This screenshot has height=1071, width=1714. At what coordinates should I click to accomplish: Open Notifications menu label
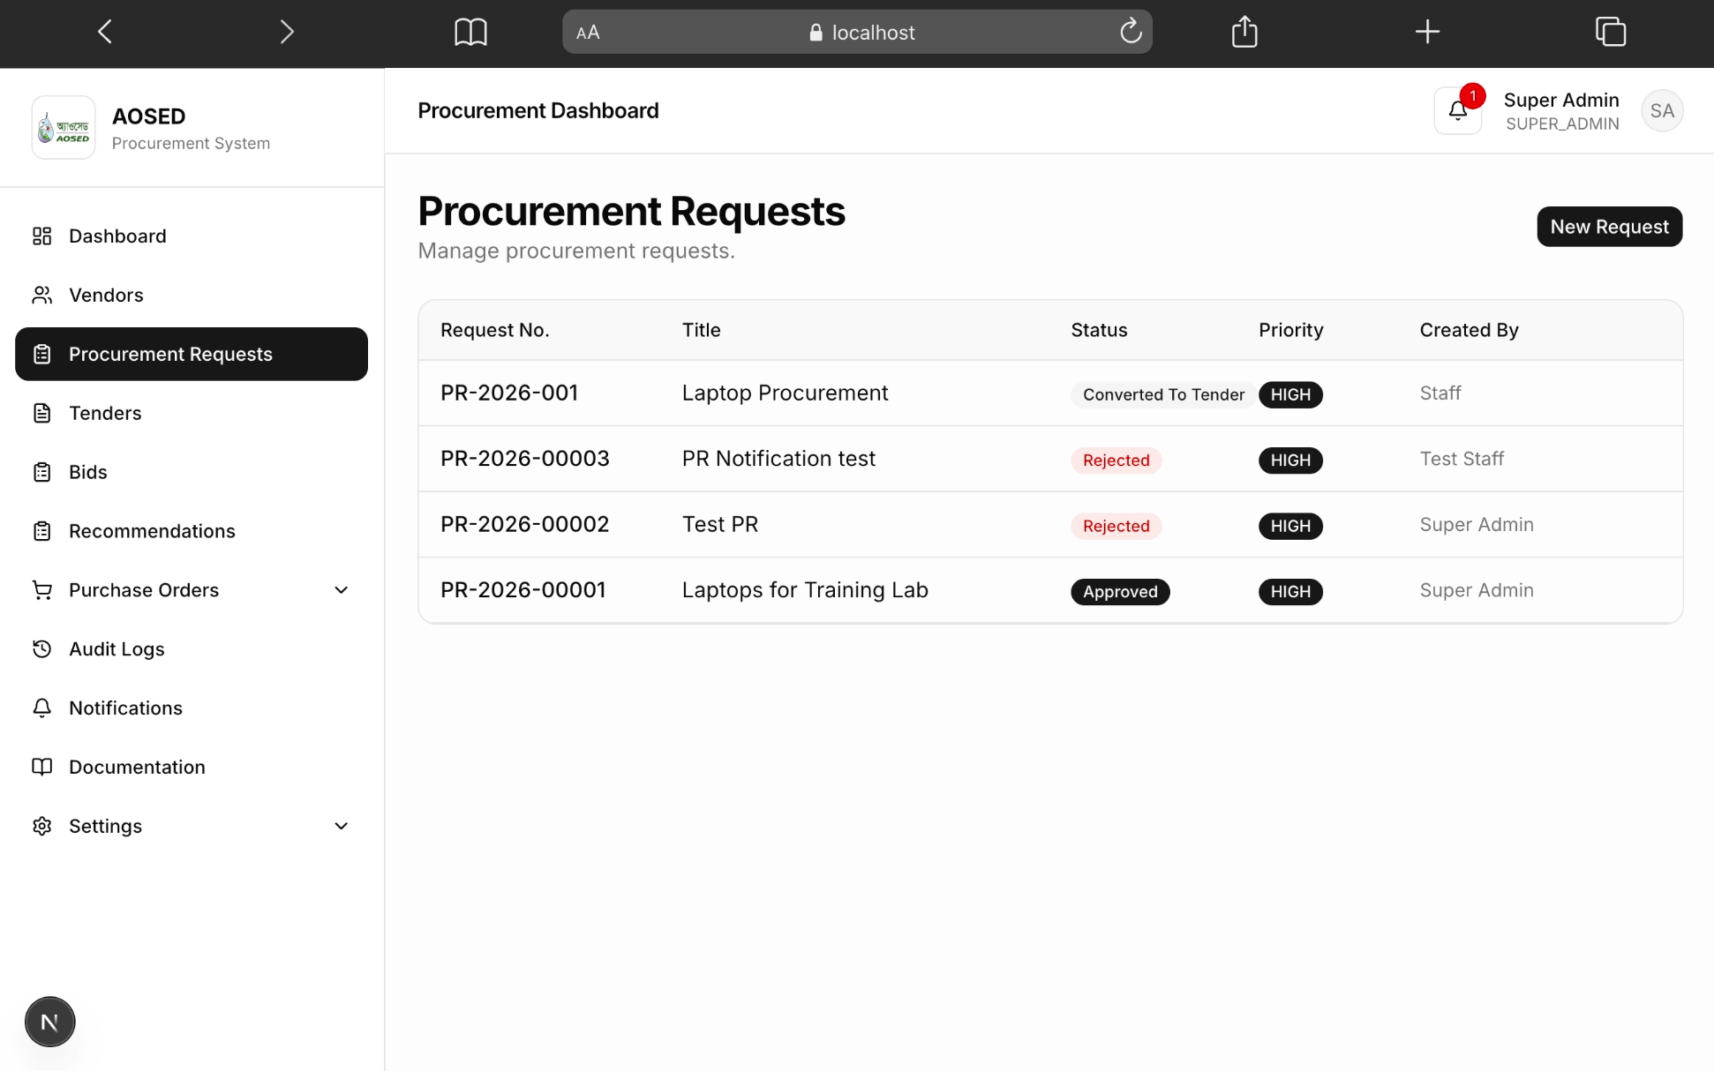[x=126, y=708]
